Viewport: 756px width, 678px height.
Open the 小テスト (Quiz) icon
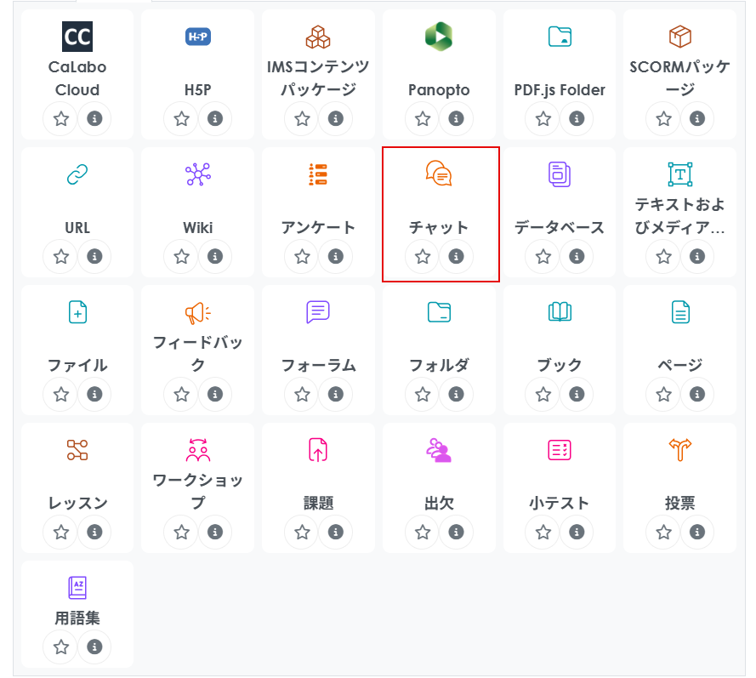[560, 450]
